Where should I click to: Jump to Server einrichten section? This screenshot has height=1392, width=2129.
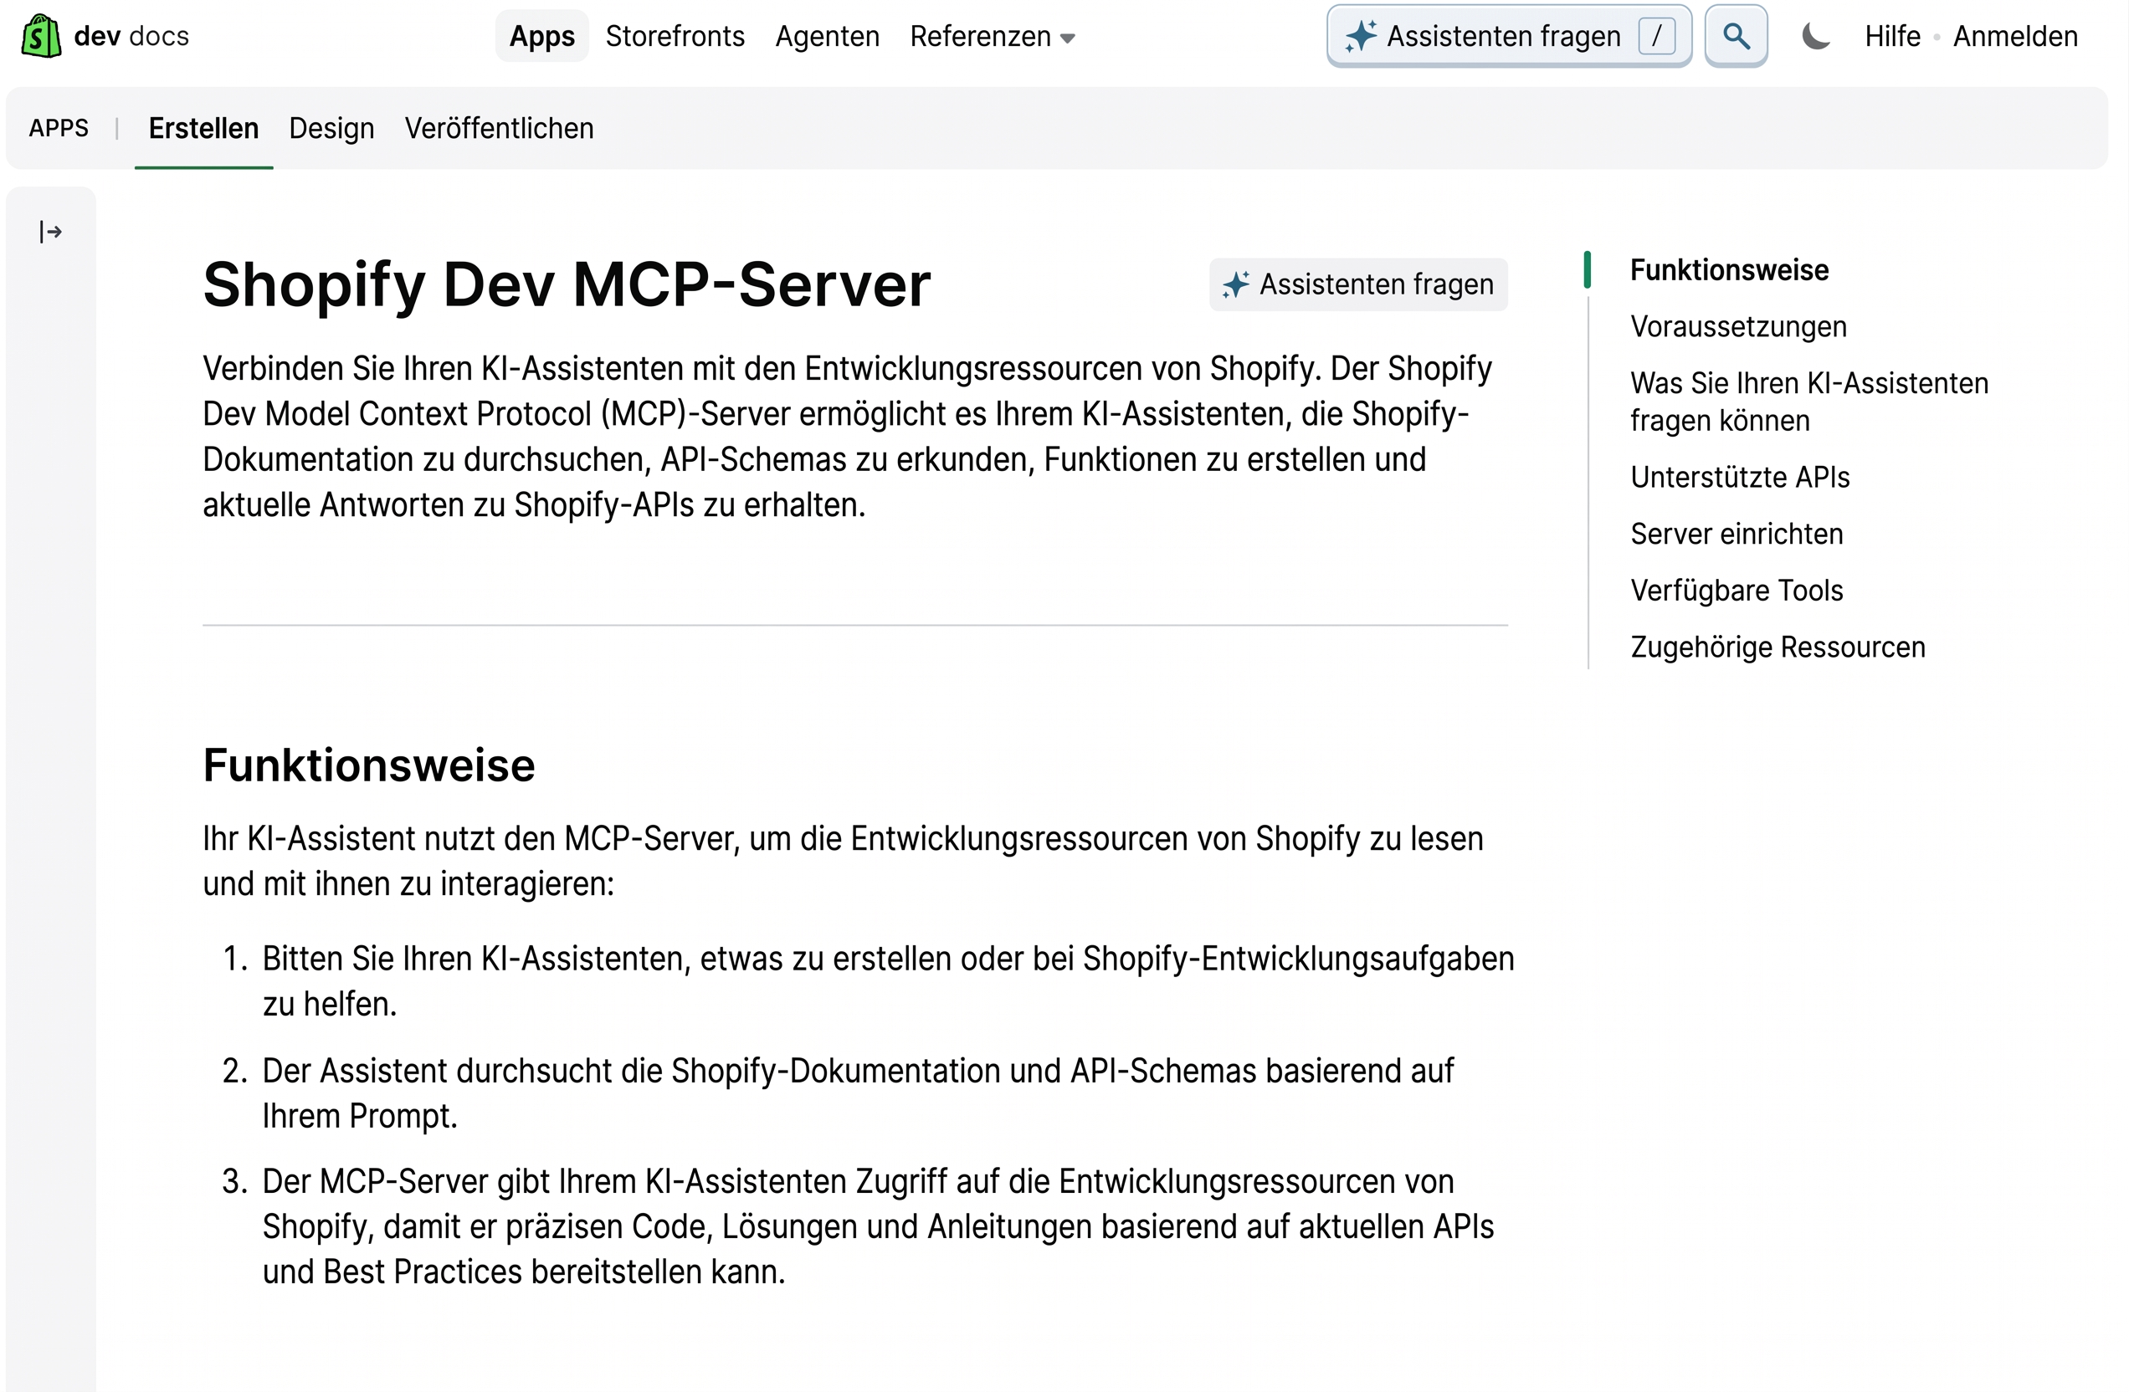pos(1737,534)
